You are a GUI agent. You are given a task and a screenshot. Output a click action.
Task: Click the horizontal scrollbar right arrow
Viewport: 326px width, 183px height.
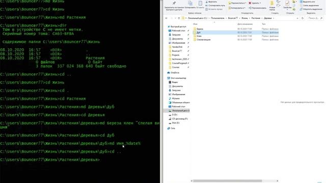[x=277, y=181]
